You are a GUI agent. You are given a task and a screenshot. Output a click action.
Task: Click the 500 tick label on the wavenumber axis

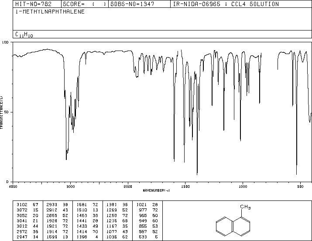(x=300, y=187)
